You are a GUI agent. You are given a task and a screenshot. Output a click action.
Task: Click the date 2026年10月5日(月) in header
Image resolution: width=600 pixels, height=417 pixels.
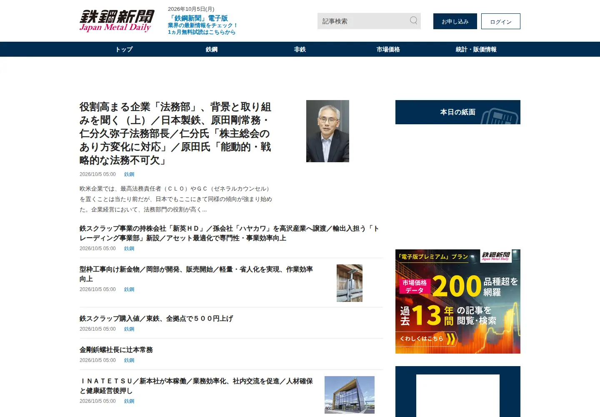pos(191,9)
